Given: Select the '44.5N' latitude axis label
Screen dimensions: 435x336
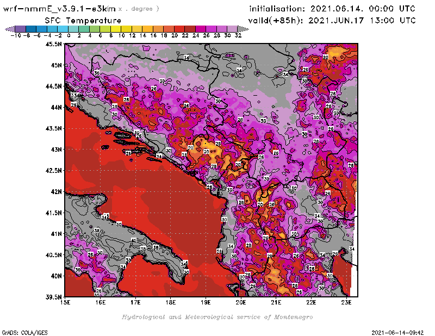Looking at the screenshot, I should [x=53, y=86].
